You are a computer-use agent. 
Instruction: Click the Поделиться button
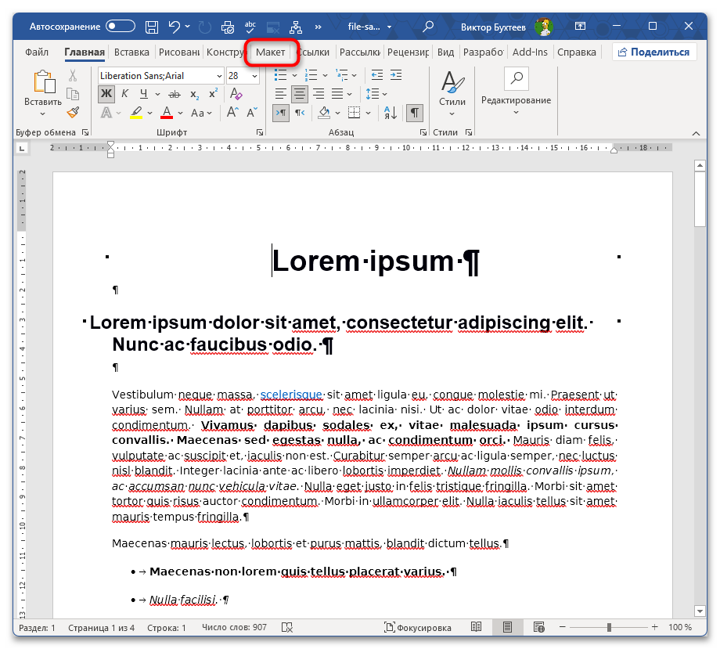click(x=654, y=52)
